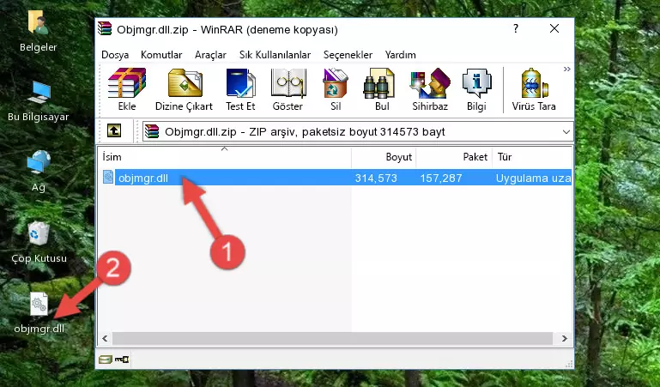Open the Araçlar menu
Image resolution: width=660 pixels, height=387 pixels.
click(x=210, y=55)
